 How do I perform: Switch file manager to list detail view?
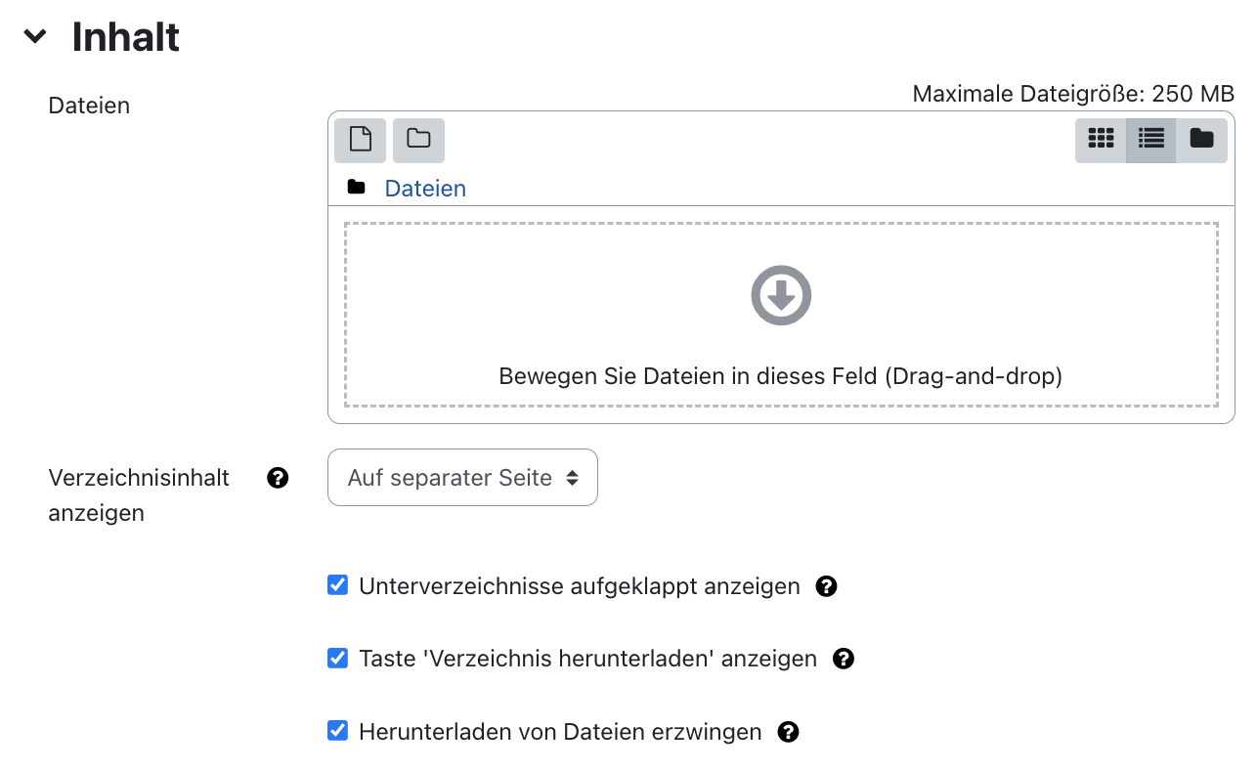pyautogui.click(x=1150, y=140)
